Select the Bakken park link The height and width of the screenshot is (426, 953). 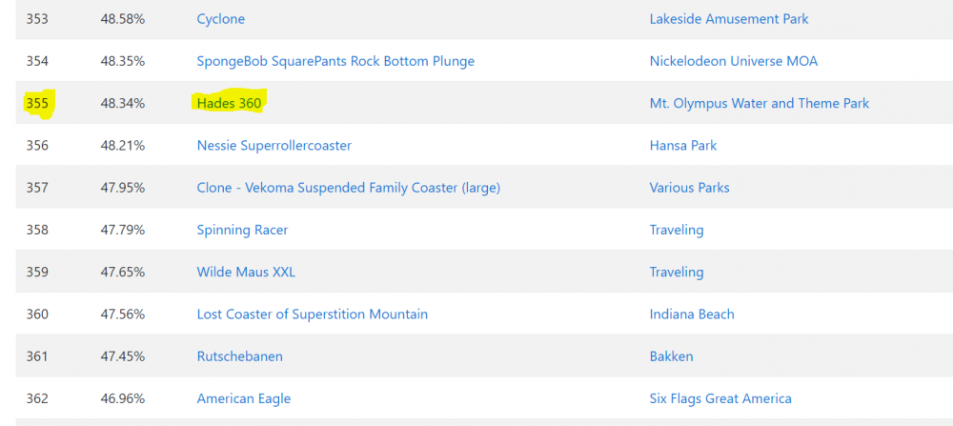coord(671,356)
